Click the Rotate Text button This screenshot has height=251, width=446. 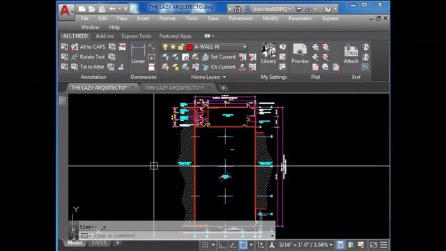pyautogui.click(x=89, y=57)
